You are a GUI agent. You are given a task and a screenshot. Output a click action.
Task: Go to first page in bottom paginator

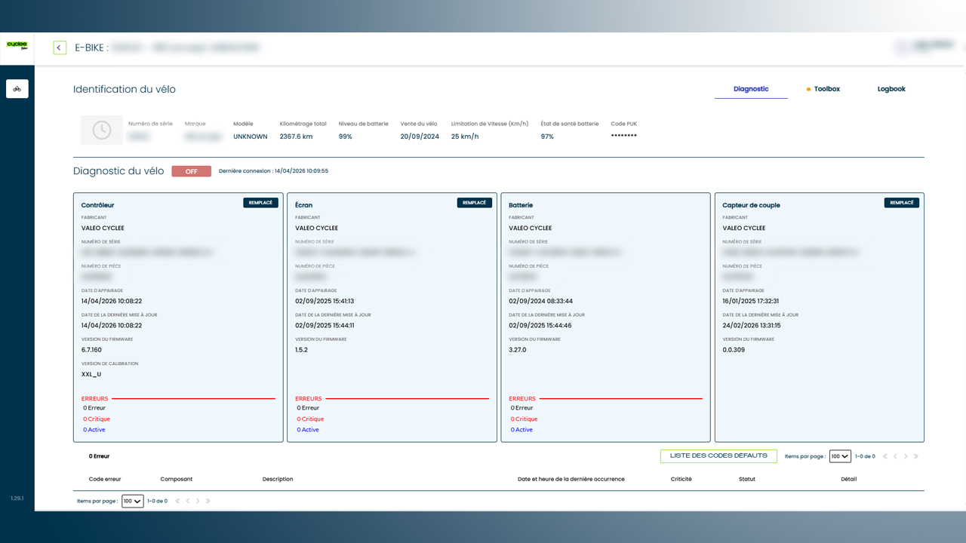click(x=178, y=501)
